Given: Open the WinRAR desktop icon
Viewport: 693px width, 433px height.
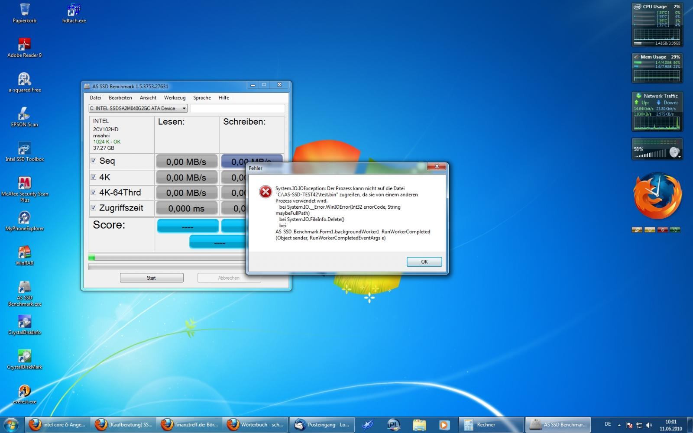Looking at the screenshot, I should coord(25,255).
